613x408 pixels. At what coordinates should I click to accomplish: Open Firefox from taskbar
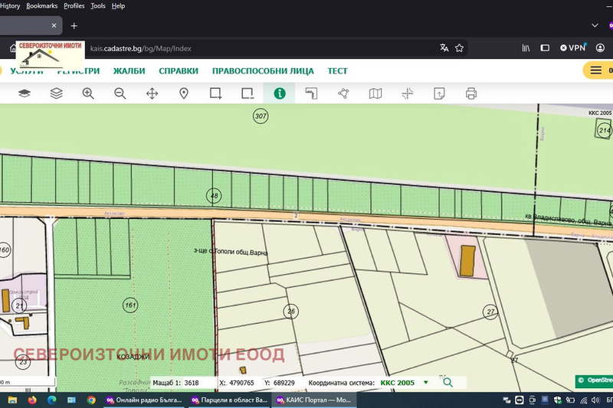[x=32, y=400]
